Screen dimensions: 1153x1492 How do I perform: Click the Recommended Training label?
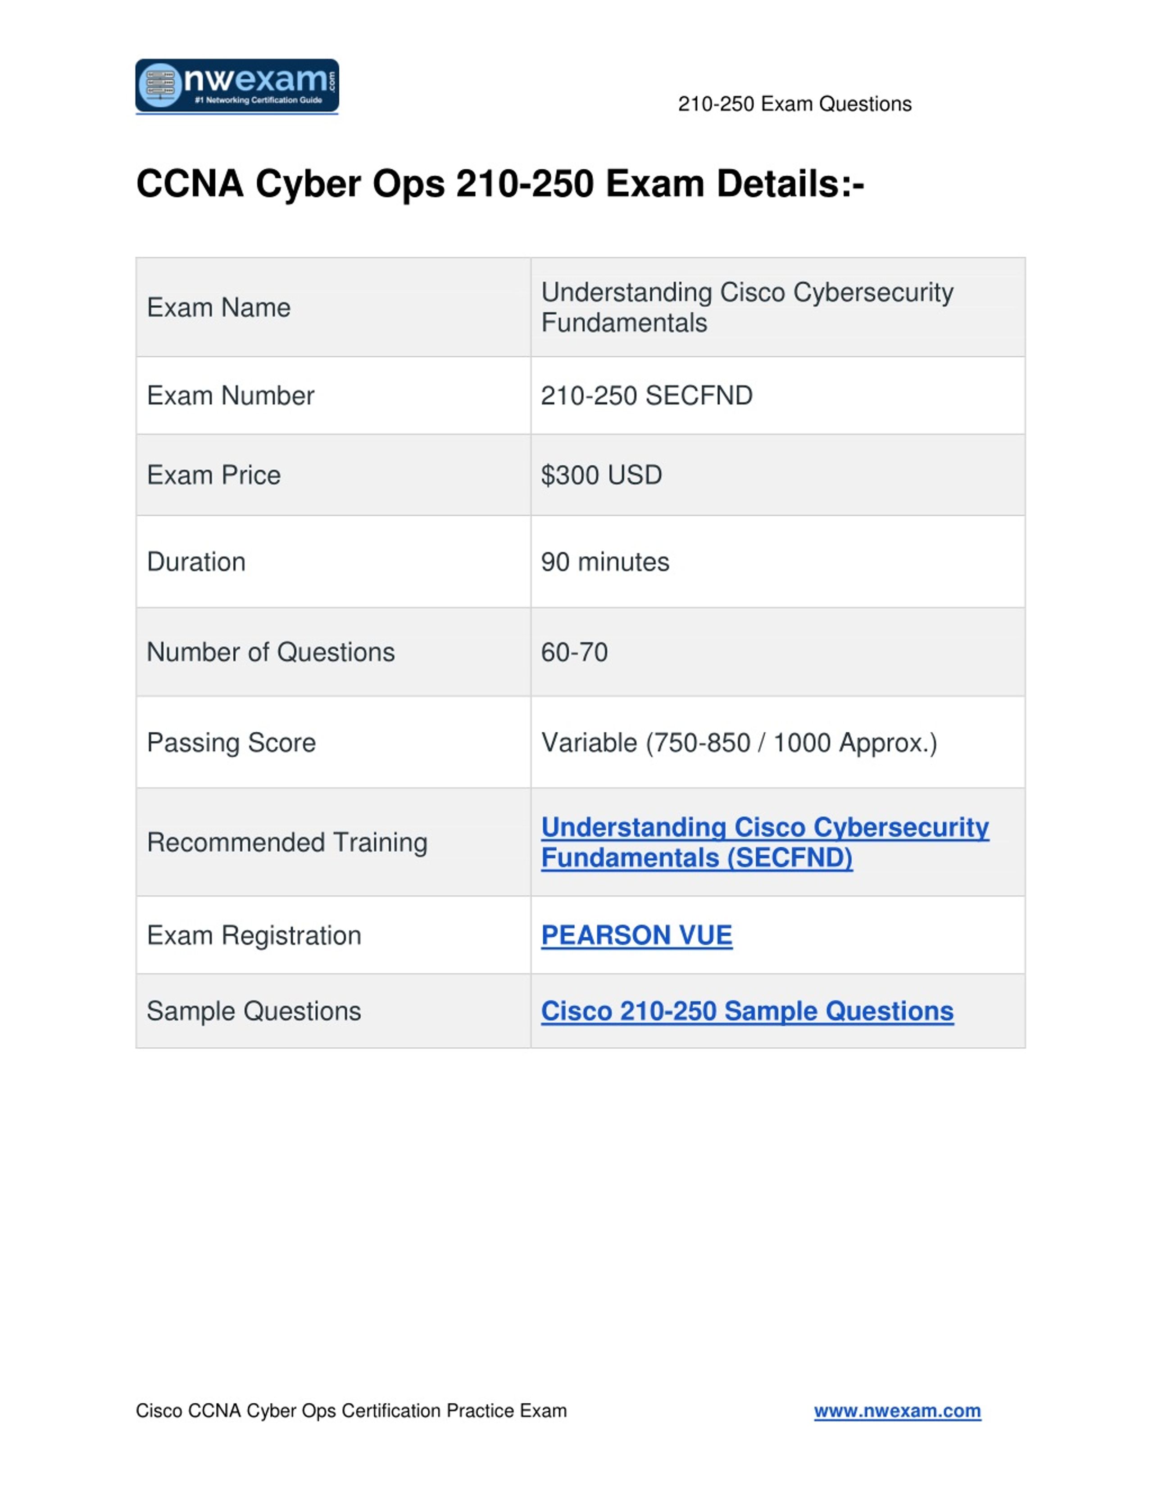click(x=287, y=842)
